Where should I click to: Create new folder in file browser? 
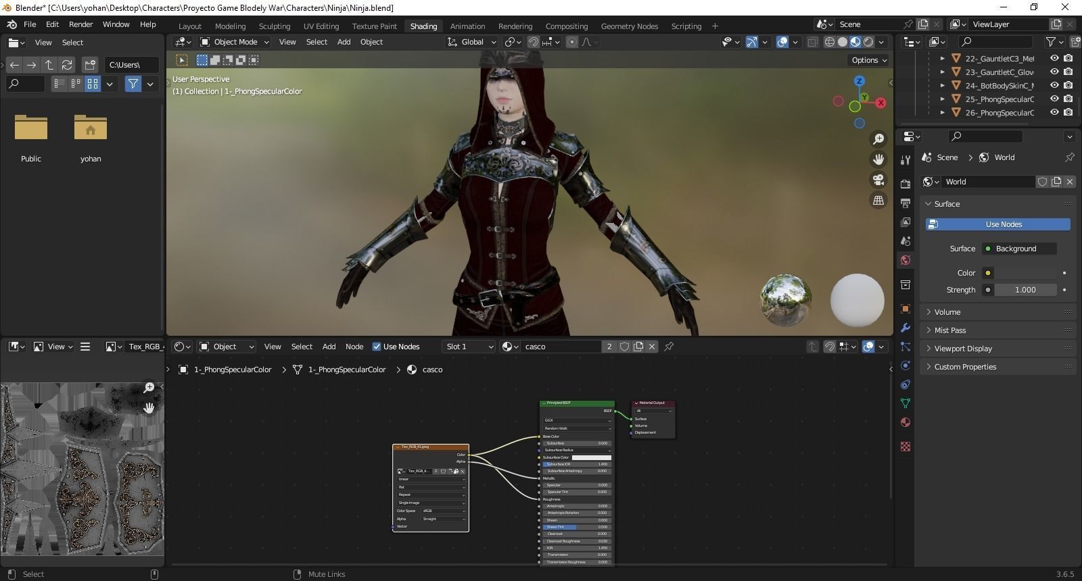(x=90, y=65)
